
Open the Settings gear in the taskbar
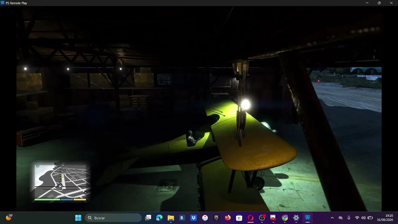click(x=296, y=218)
